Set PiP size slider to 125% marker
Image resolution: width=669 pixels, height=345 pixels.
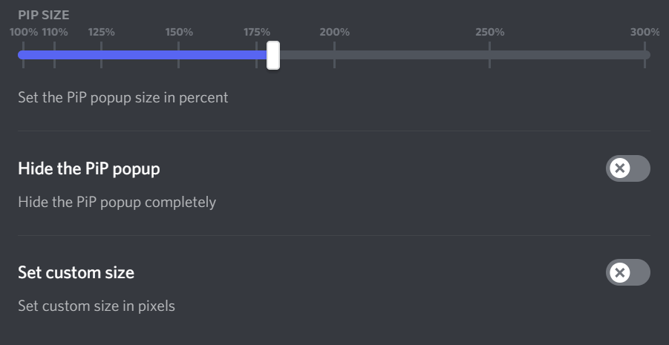101,55
